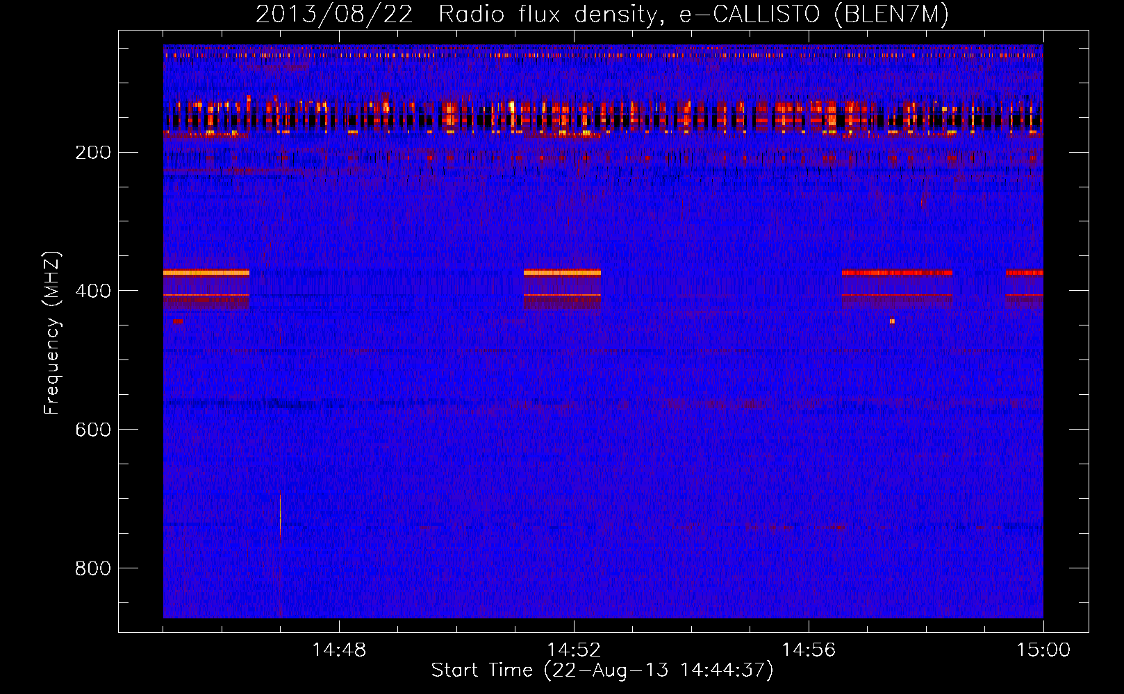Click the frequency tick label 800
1124x694 pixels.
pos(93,568)
